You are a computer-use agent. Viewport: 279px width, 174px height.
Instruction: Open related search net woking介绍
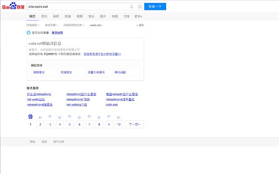coord(77,104)
